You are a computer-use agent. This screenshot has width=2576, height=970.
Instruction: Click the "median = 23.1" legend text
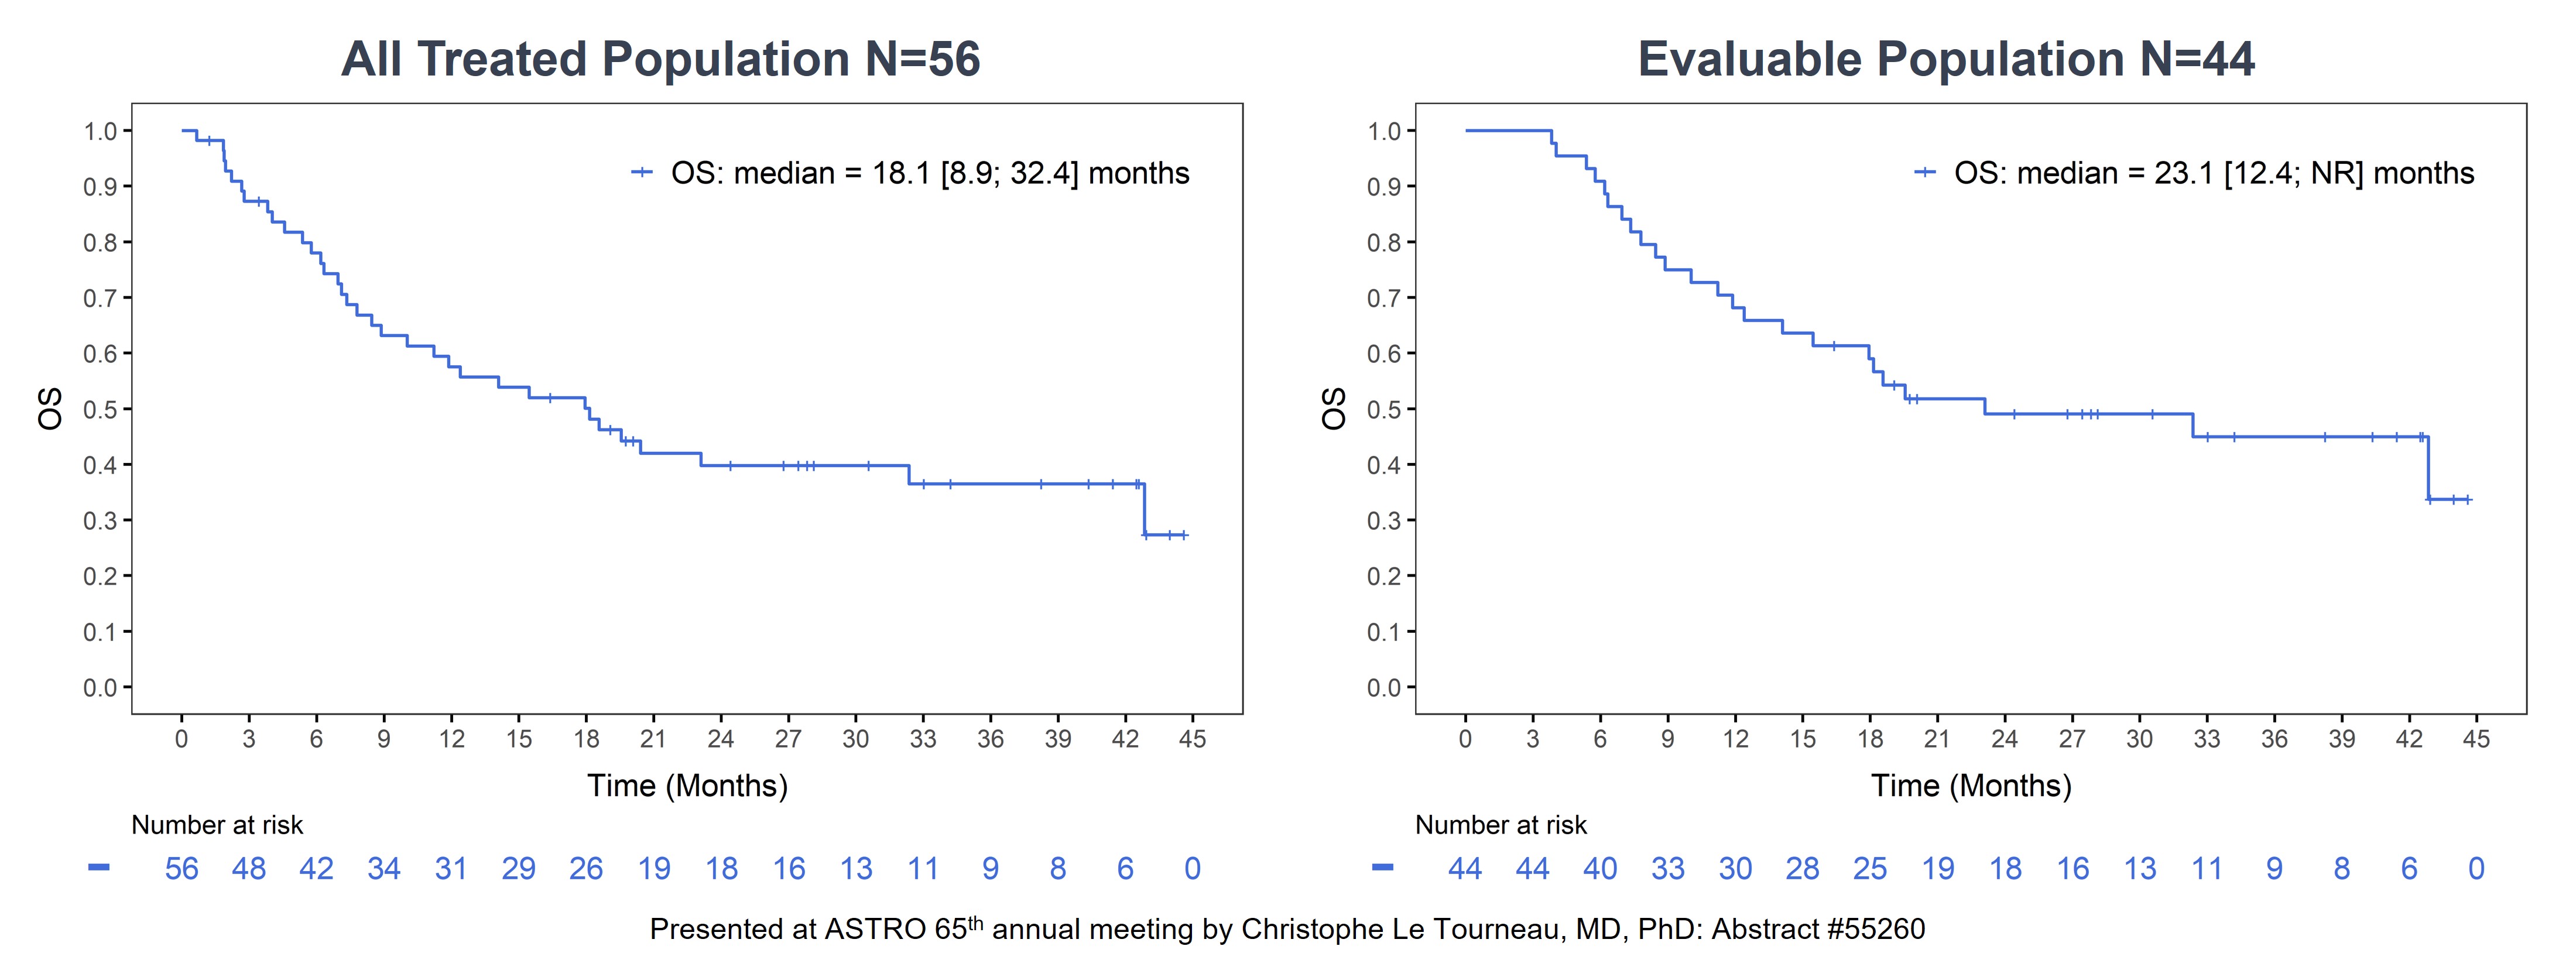click(2214, 174)
